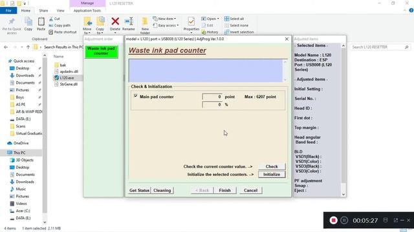Click Copy path in Clipboard group
This screenshot has width=414, height=232.
coord(60,26)
